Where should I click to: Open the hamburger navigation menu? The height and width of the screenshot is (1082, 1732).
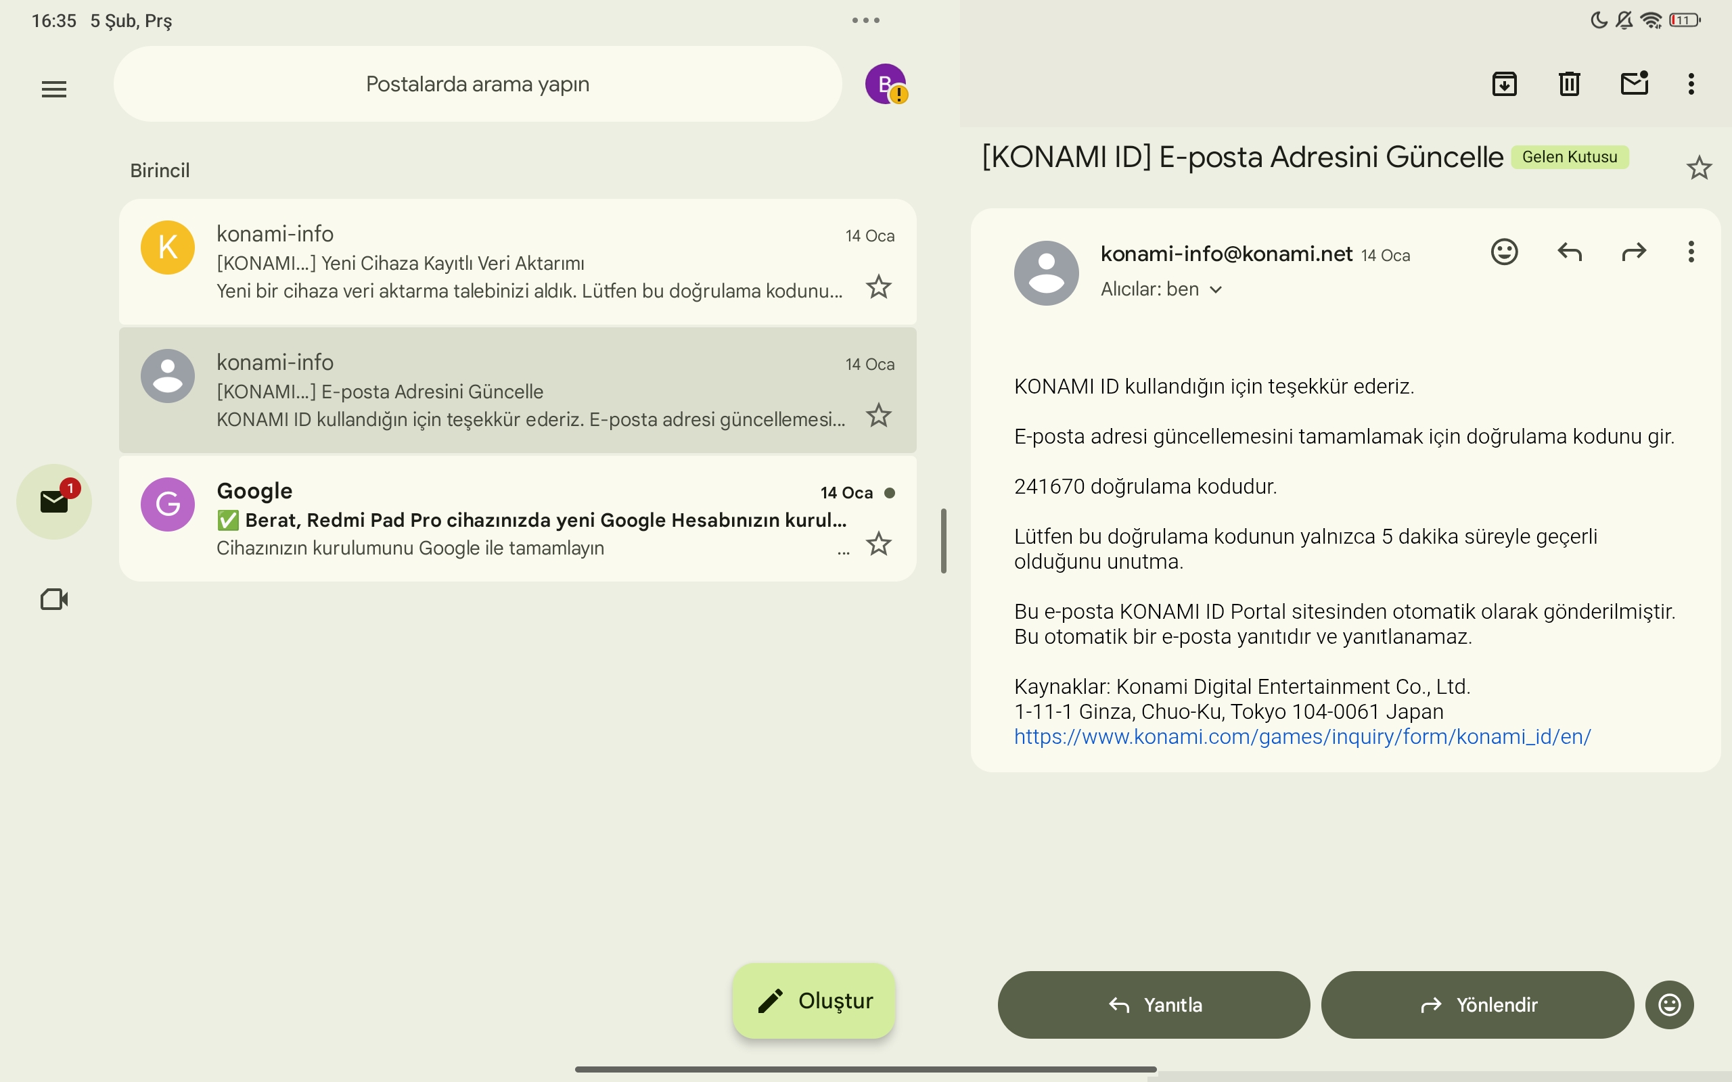pos(53,89)
